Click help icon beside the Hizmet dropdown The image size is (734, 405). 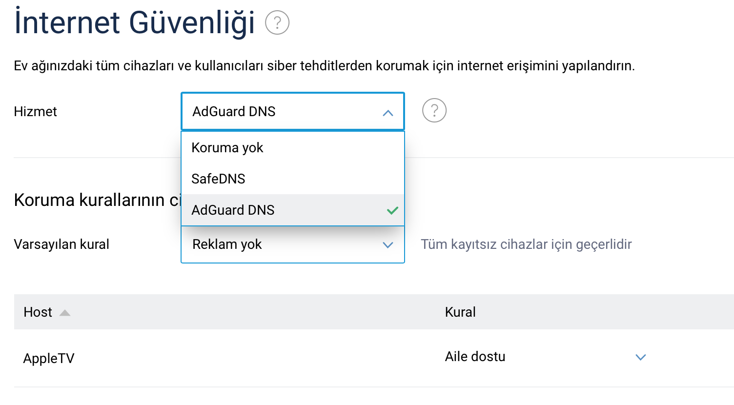pos(434,110)
